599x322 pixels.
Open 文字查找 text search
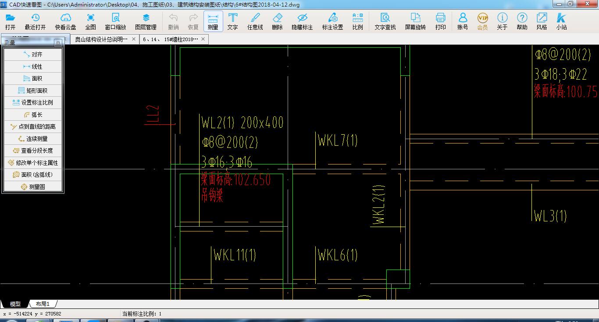coord(385,21)
